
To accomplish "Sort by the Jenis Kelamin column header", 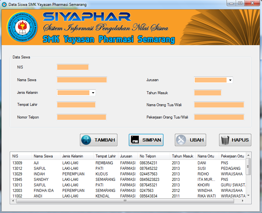I will point(77,156).
